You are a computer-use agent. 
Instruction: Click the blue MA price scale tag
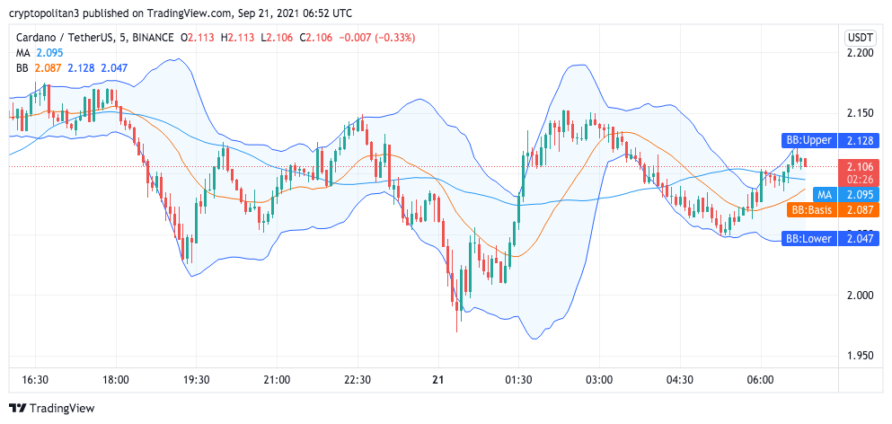(826, 195)
